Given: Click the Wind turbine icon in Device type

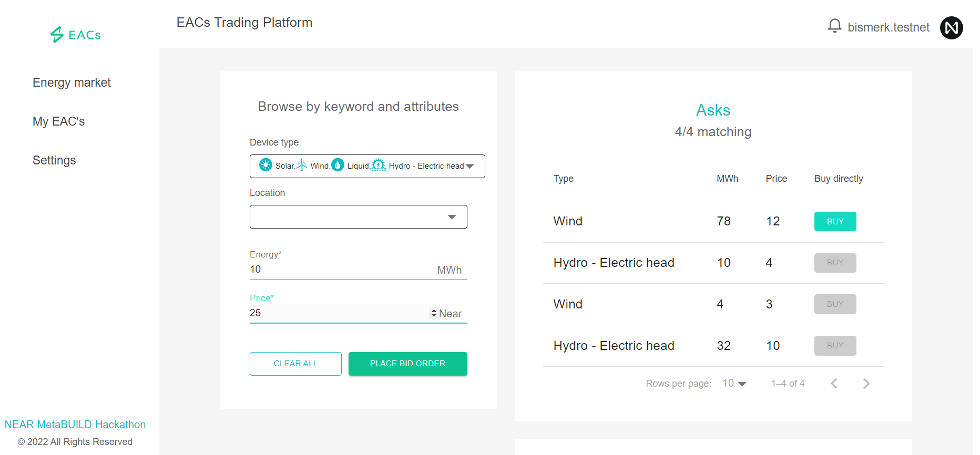Looking at the screenshot, I should 302,165.
